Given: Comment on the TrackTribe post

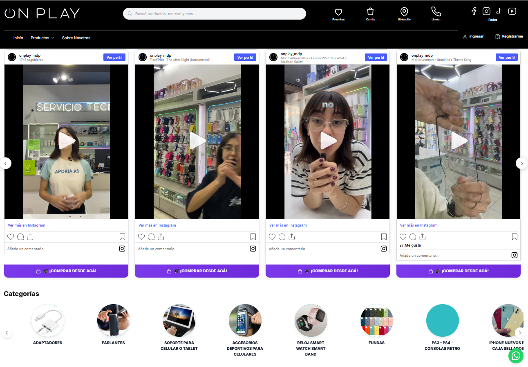Looking at the screenshot, I should (151, 237).
